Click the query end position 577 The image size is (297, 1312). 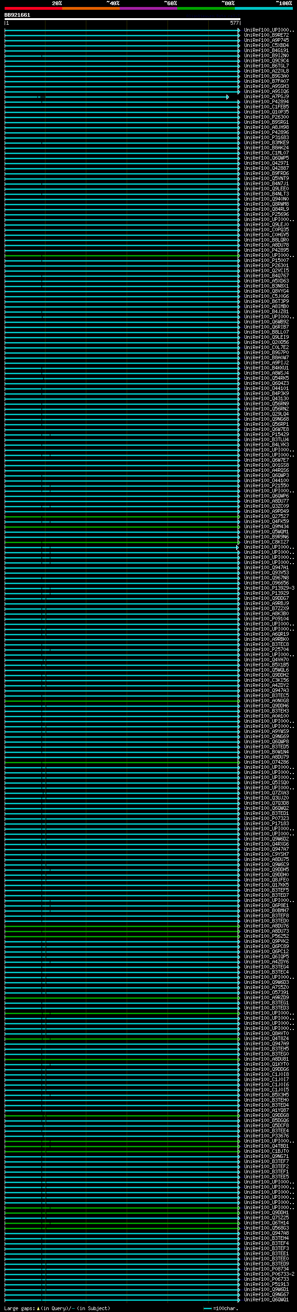coord(234,23)
